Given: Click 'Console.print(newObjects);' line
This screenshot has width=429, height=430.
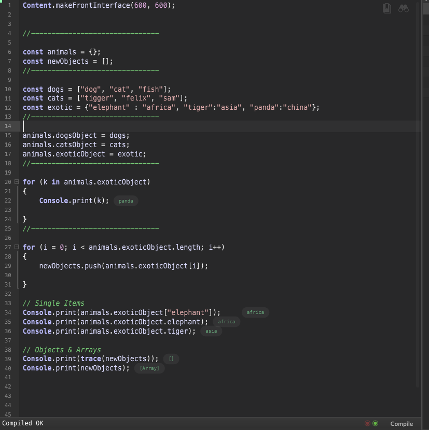Looking at the screenshot, I should click(76, 368).
